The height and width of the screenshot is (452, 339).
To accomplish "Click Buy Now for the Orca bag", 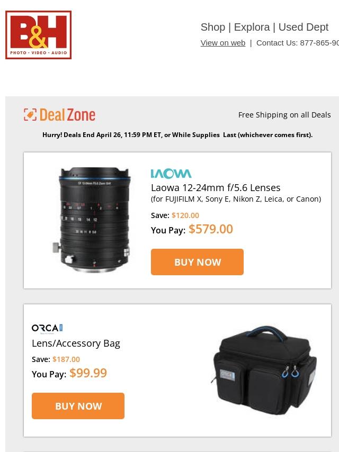I will coord(78,406).
